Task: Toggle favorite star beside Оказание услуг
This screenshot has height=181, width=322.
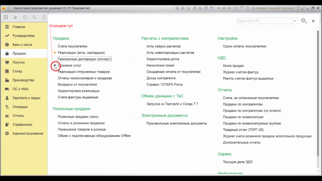Action: point(55,65)
